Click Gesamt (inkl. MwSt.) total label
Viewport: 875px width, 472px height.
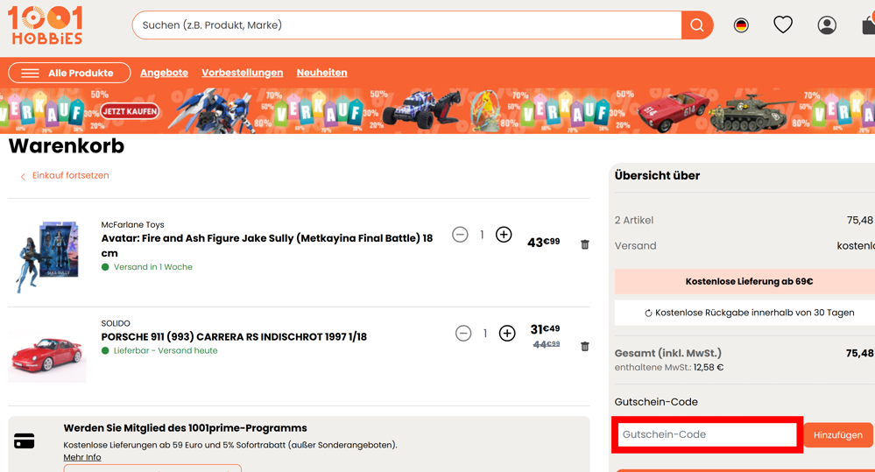click(668, 353)
